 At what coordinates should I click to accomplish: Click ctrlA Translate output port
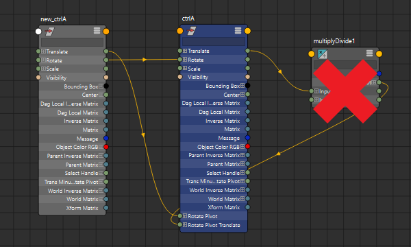[x=247, y=51]
